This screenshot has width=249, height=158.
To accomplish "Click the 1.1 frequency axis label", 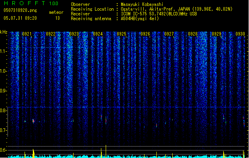I will (x=4, y=51).
